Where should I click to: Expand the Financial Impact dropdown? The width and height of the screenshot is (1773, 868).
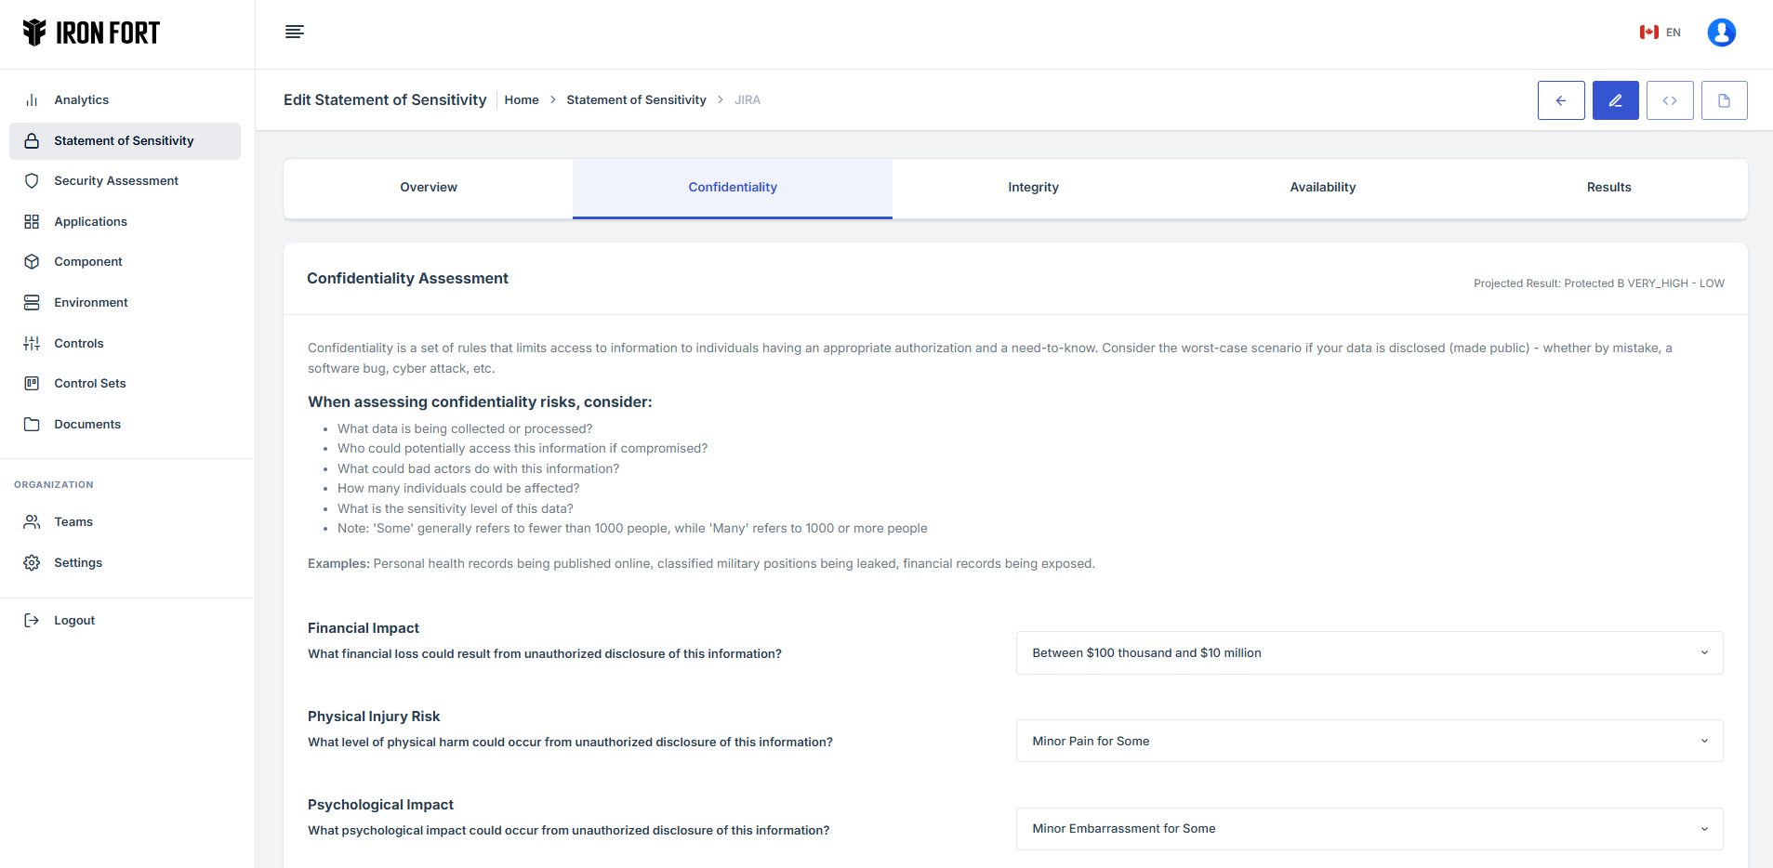pyautogui.click(x=1369, y=653)
